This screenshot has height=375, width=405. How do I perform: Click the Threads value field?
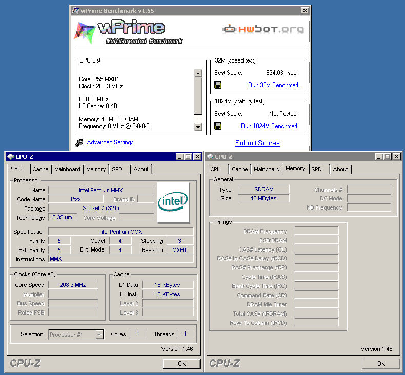[185, 334]
